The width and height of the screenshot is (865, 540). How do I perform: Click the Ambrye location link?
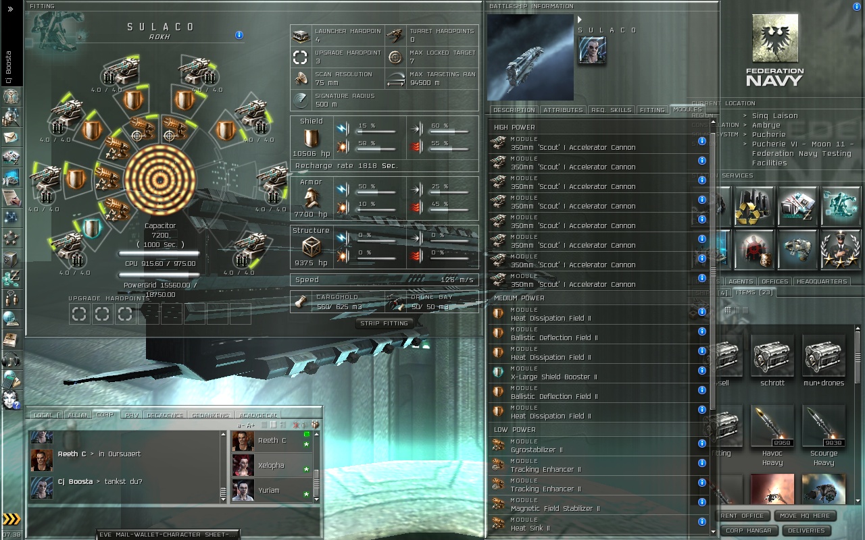coord(766,126)
